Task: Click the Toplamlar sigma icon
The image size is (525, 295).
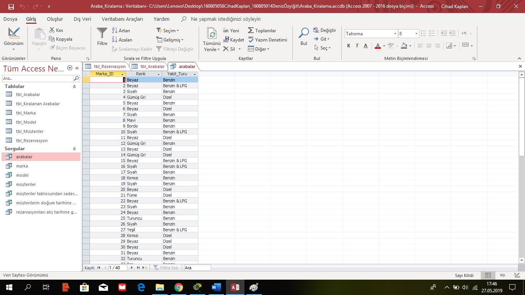Action: tap(251, 30)
